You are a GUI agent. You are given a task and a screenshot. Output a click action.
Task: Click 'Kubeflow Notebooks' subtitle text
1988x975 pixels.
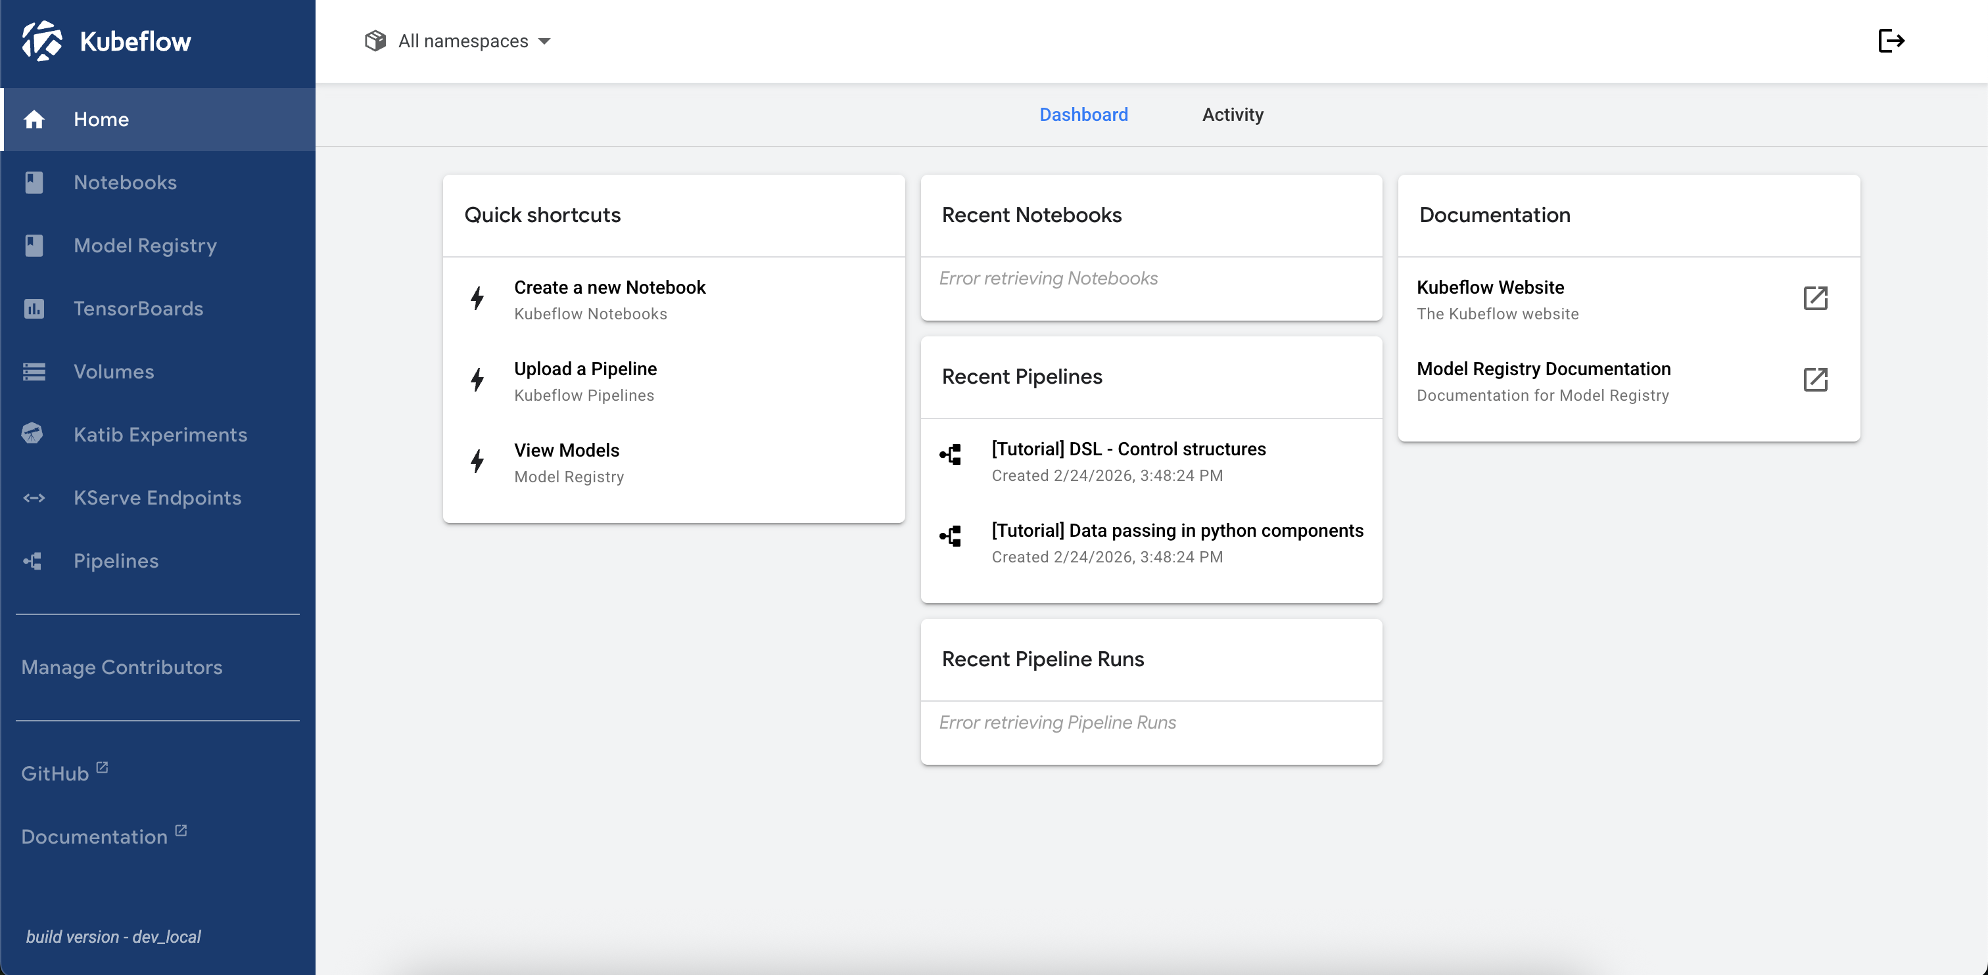tap(590, 314)
